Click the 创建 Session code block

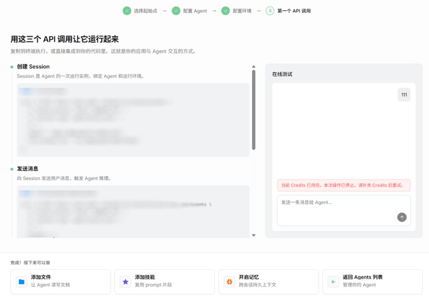click(x=133, y=120)
